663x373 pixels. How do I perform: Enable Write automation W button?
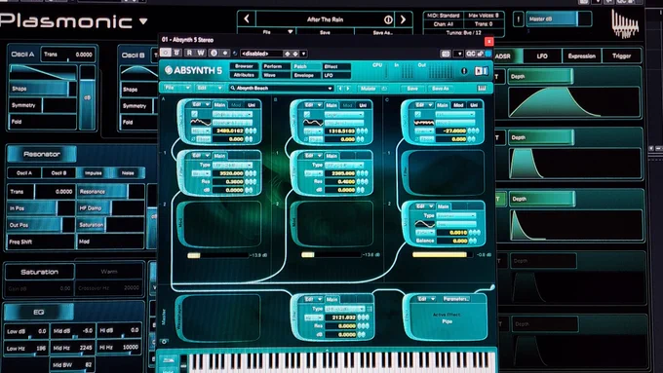pyautogui.click(x=201, y=53)
